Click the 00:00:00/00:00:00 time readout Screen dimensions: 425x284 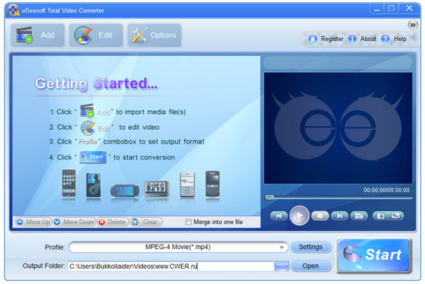click(x=386, y=190)
